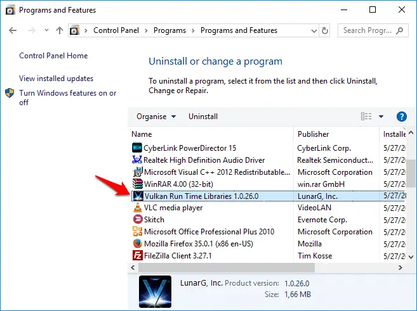Click the win.rar GmbH publisher cell
417x311 pixels.
[x=321, y=184]
